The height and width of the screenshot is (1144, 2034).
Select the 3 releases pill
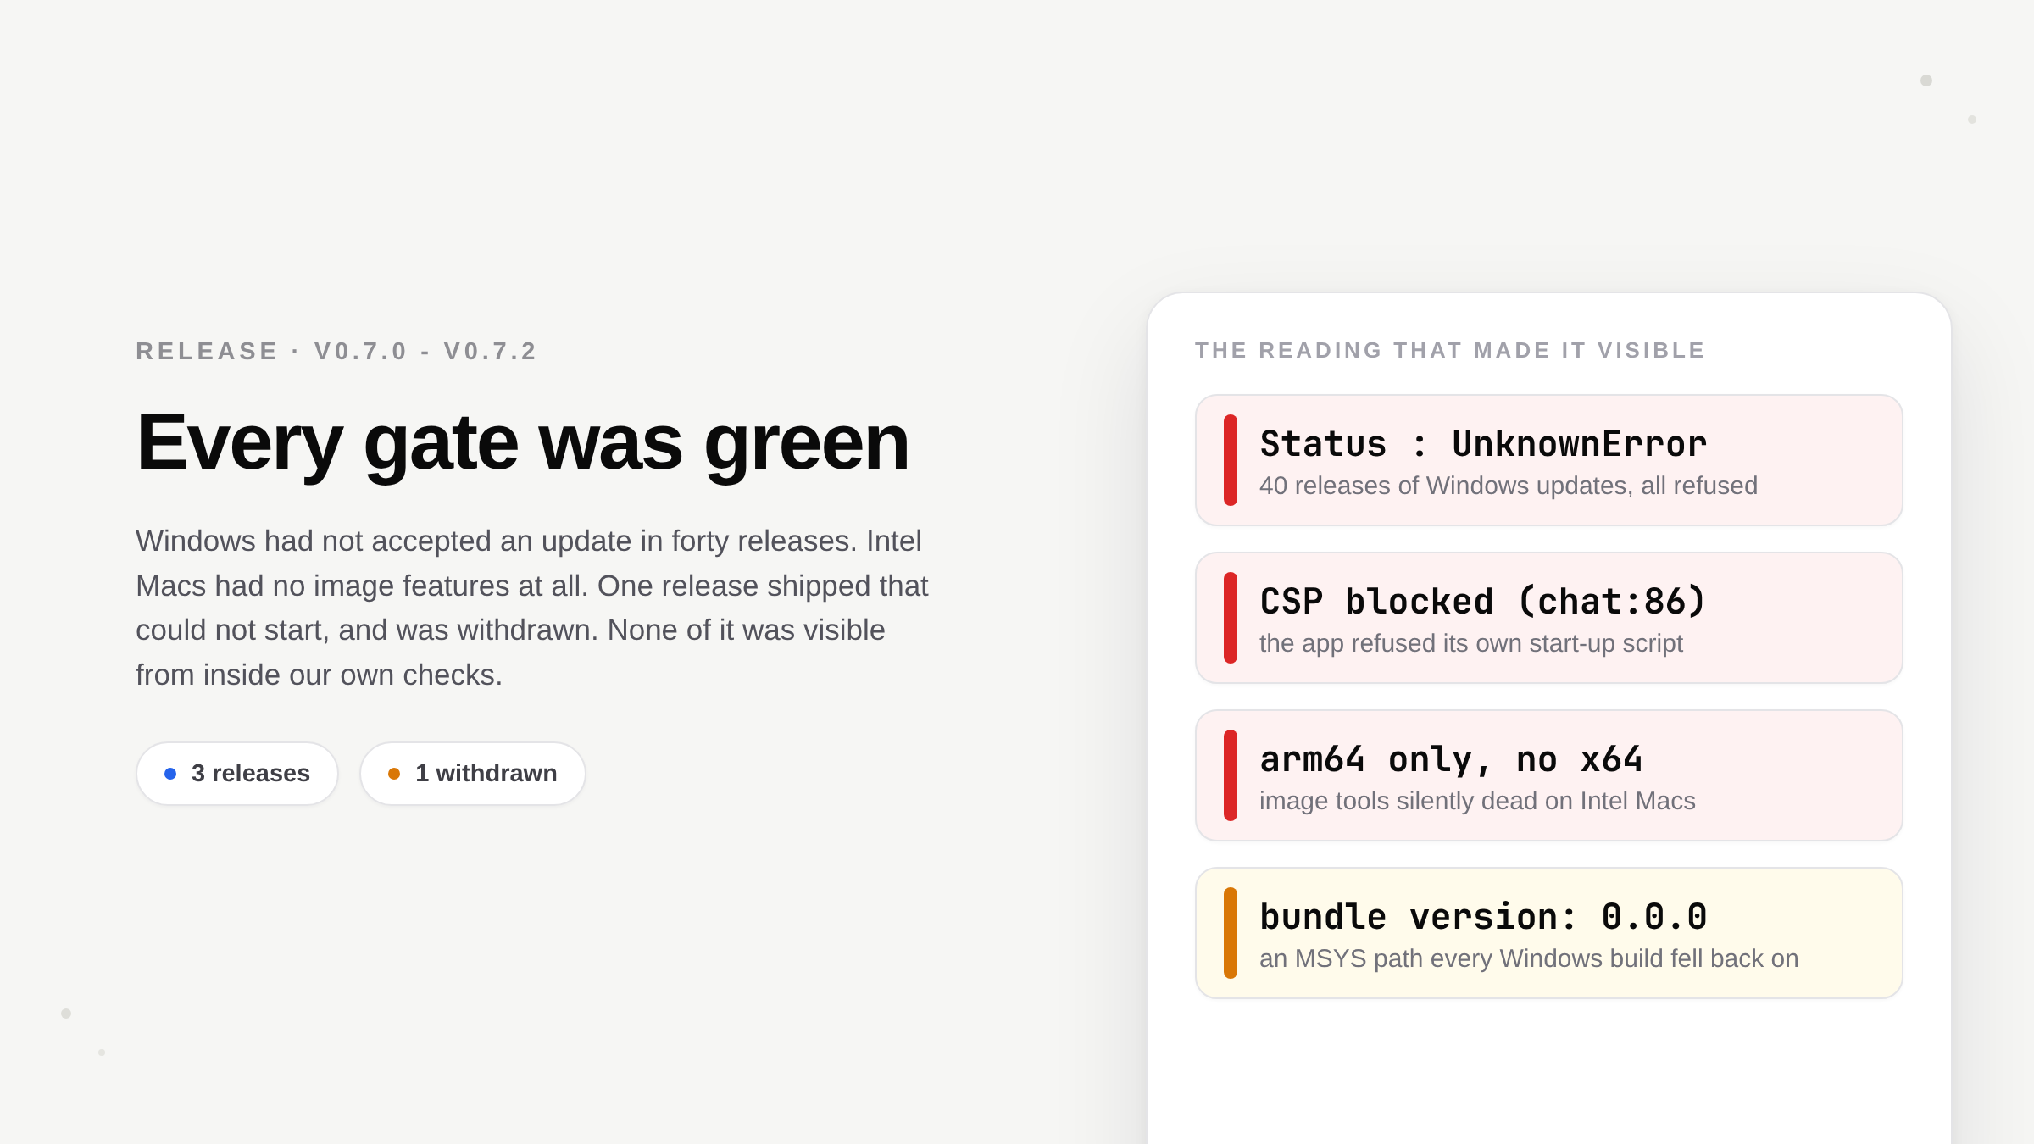pyautogui.click(x=237, y=774)
